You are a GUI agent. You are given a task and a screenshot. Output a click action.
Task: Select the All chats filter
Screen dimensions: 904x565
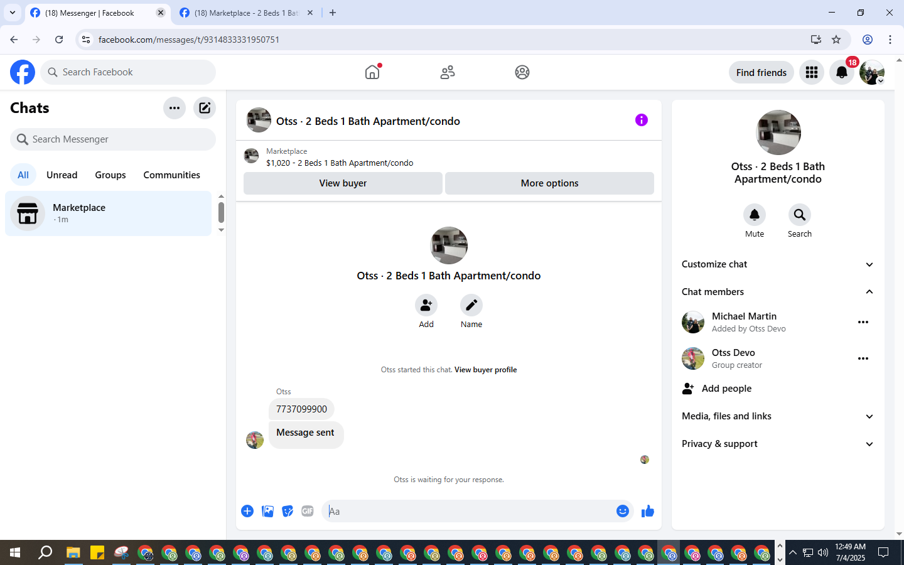[x=23, y=175]
